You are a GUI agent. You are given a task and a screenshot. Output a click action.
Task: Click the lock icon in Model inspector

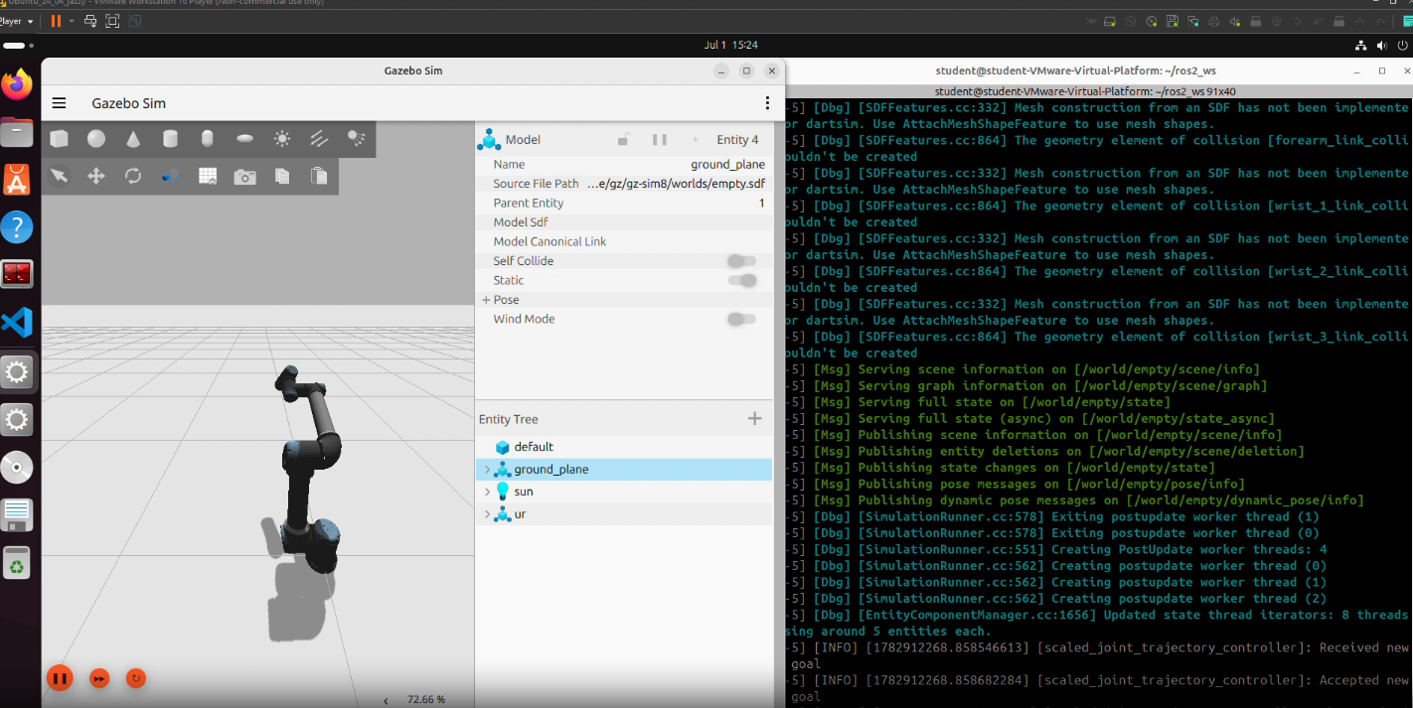click(x=623, y=140)
